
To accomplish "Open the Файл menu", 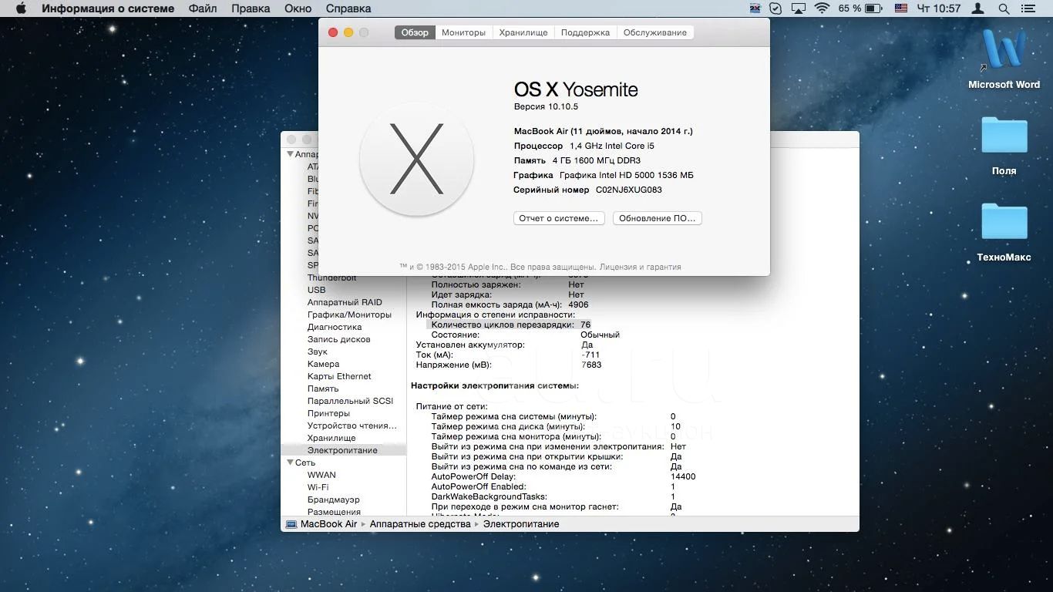I will pyautogui.click(x=202, y=8).
